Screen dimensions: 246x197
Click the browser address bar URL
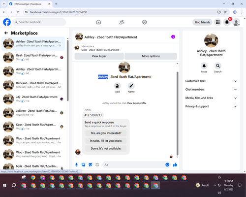[x=59, y=12]
